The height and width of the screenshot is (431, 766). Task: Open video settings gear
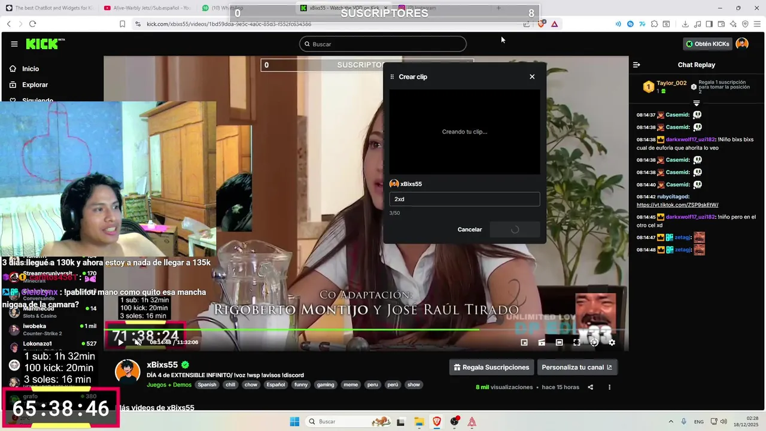[612, 342]
